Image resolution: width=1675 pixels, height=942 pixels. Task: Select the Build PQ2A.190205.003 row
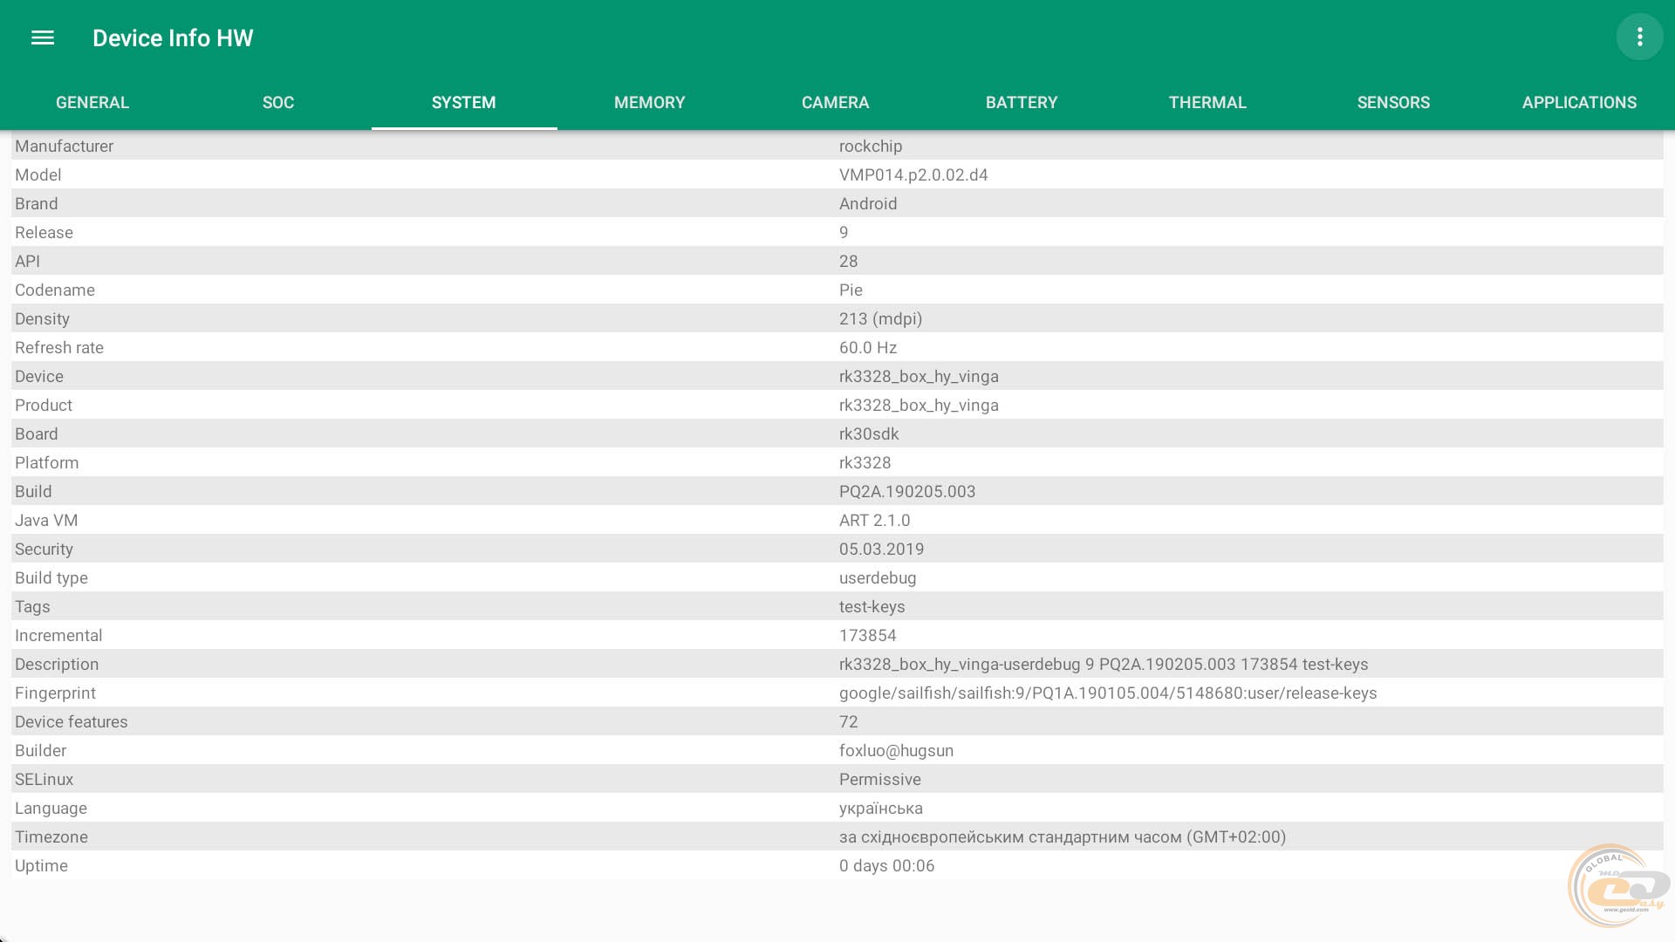tap(837, 491)
